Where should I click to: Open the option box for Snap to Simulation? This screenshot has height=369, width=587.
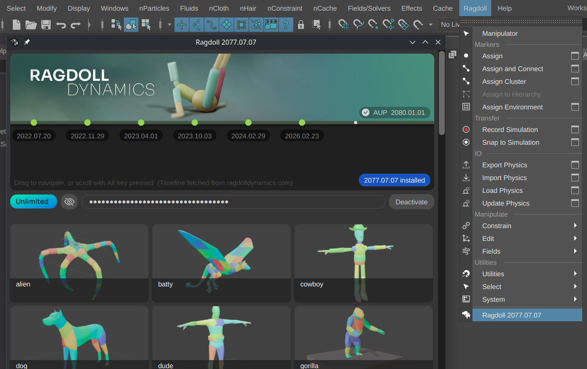[575, 143]
